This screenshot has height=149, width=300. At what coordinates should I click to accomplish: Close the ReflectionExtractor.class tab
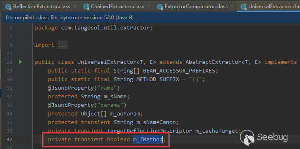tap(75, 6)
